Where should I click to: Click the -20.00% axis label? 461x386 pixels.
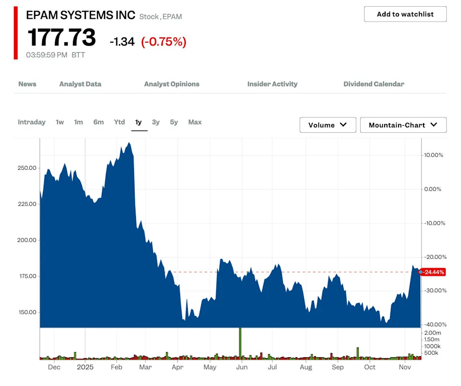[436, 257]
